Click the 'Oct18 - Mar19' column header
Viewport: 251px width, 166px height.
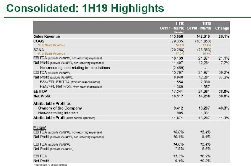(199, 28)
